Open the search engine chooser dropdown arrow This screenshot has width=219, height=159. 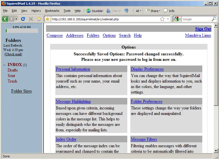click(x=180, y=19)
